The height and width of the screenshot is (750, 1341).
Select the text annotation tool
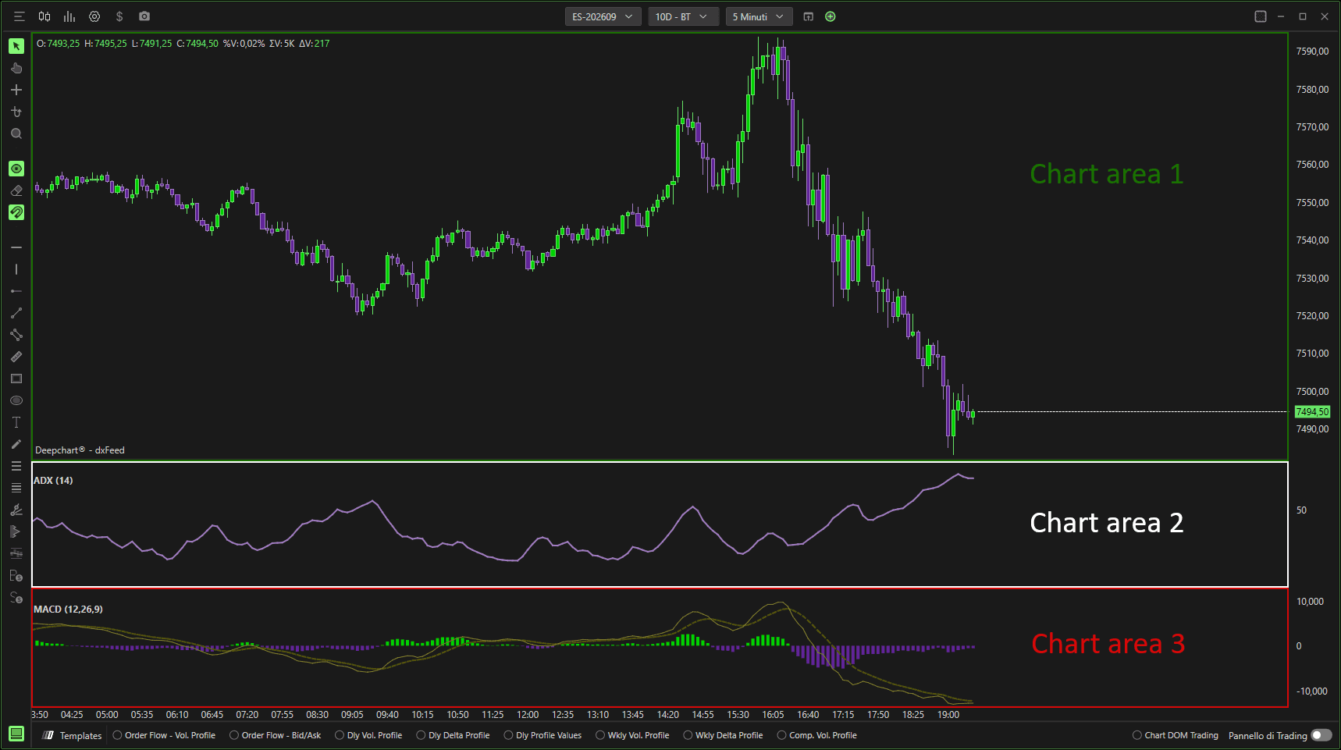[16, 422]
